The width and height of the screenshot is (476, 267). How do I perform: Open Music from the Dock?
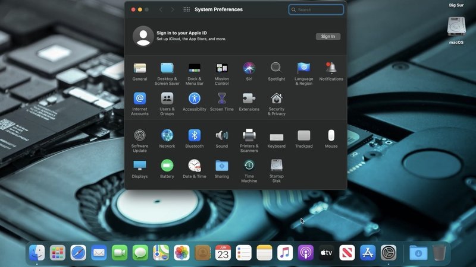[x=285, y=253]
